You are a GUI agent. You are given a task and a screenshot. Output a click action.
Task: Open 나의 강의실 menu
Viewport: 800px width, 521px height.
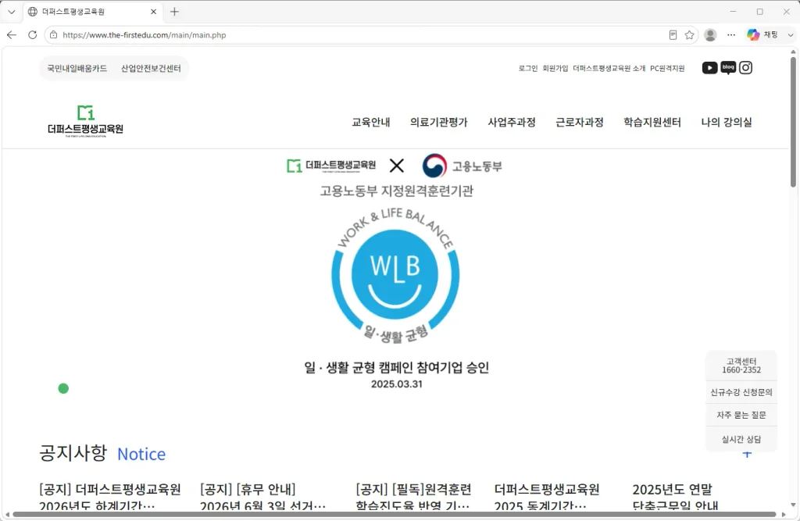pos(727,122)
